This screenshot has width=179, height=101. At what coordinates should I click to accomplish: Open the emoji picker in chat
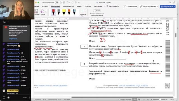(4, 98)
